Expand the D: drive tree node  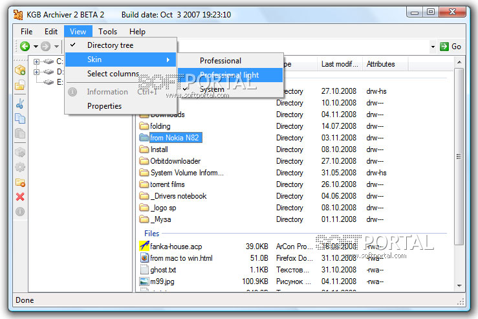(x=36, y=72)
